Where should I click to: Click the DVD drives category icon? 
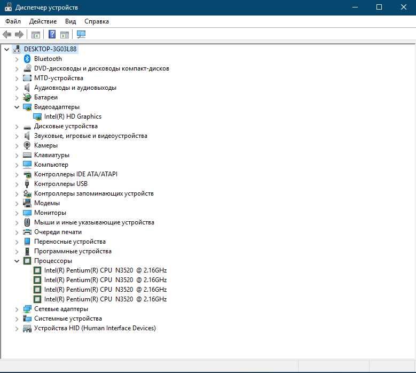click(27, 68)
